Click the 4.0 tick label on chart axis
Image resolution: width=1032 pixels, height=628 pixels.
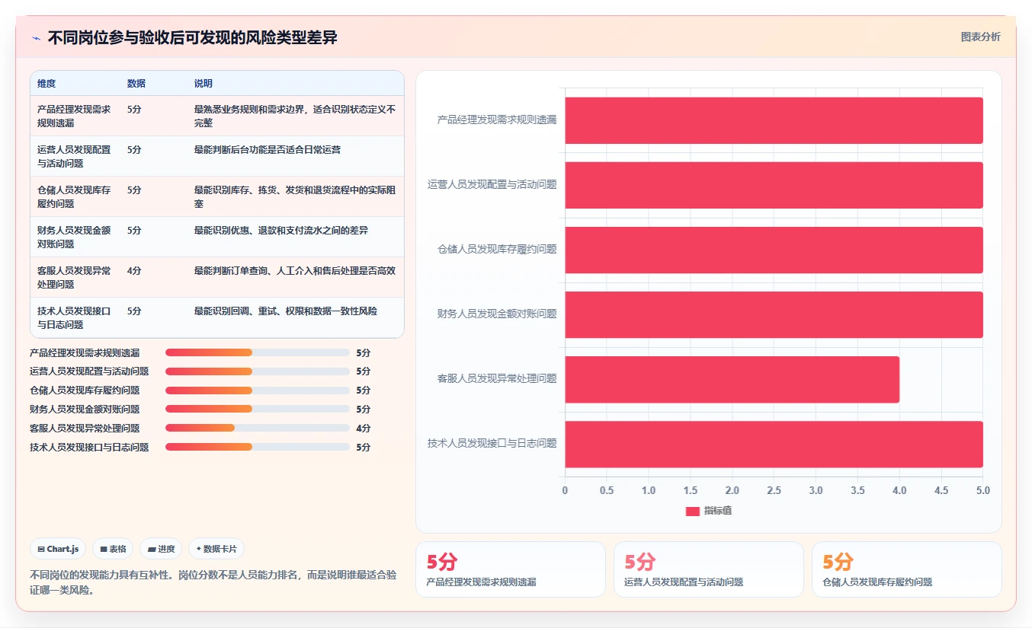[x=899, y=491]
